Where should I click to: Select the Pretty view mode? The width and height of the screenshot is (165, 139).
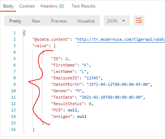point(15,21)
